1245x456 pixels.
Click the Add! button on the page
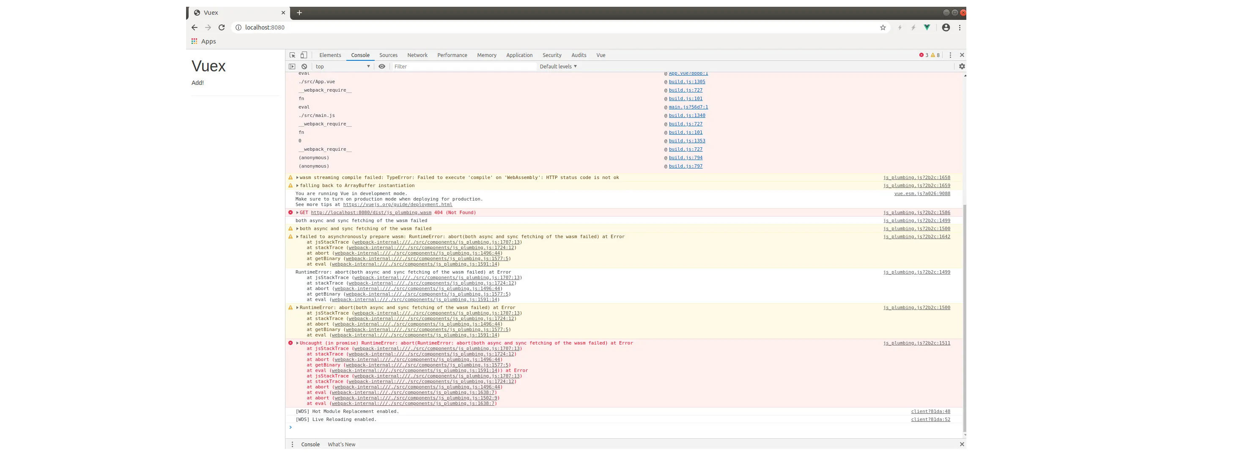[x=197, y=82]
